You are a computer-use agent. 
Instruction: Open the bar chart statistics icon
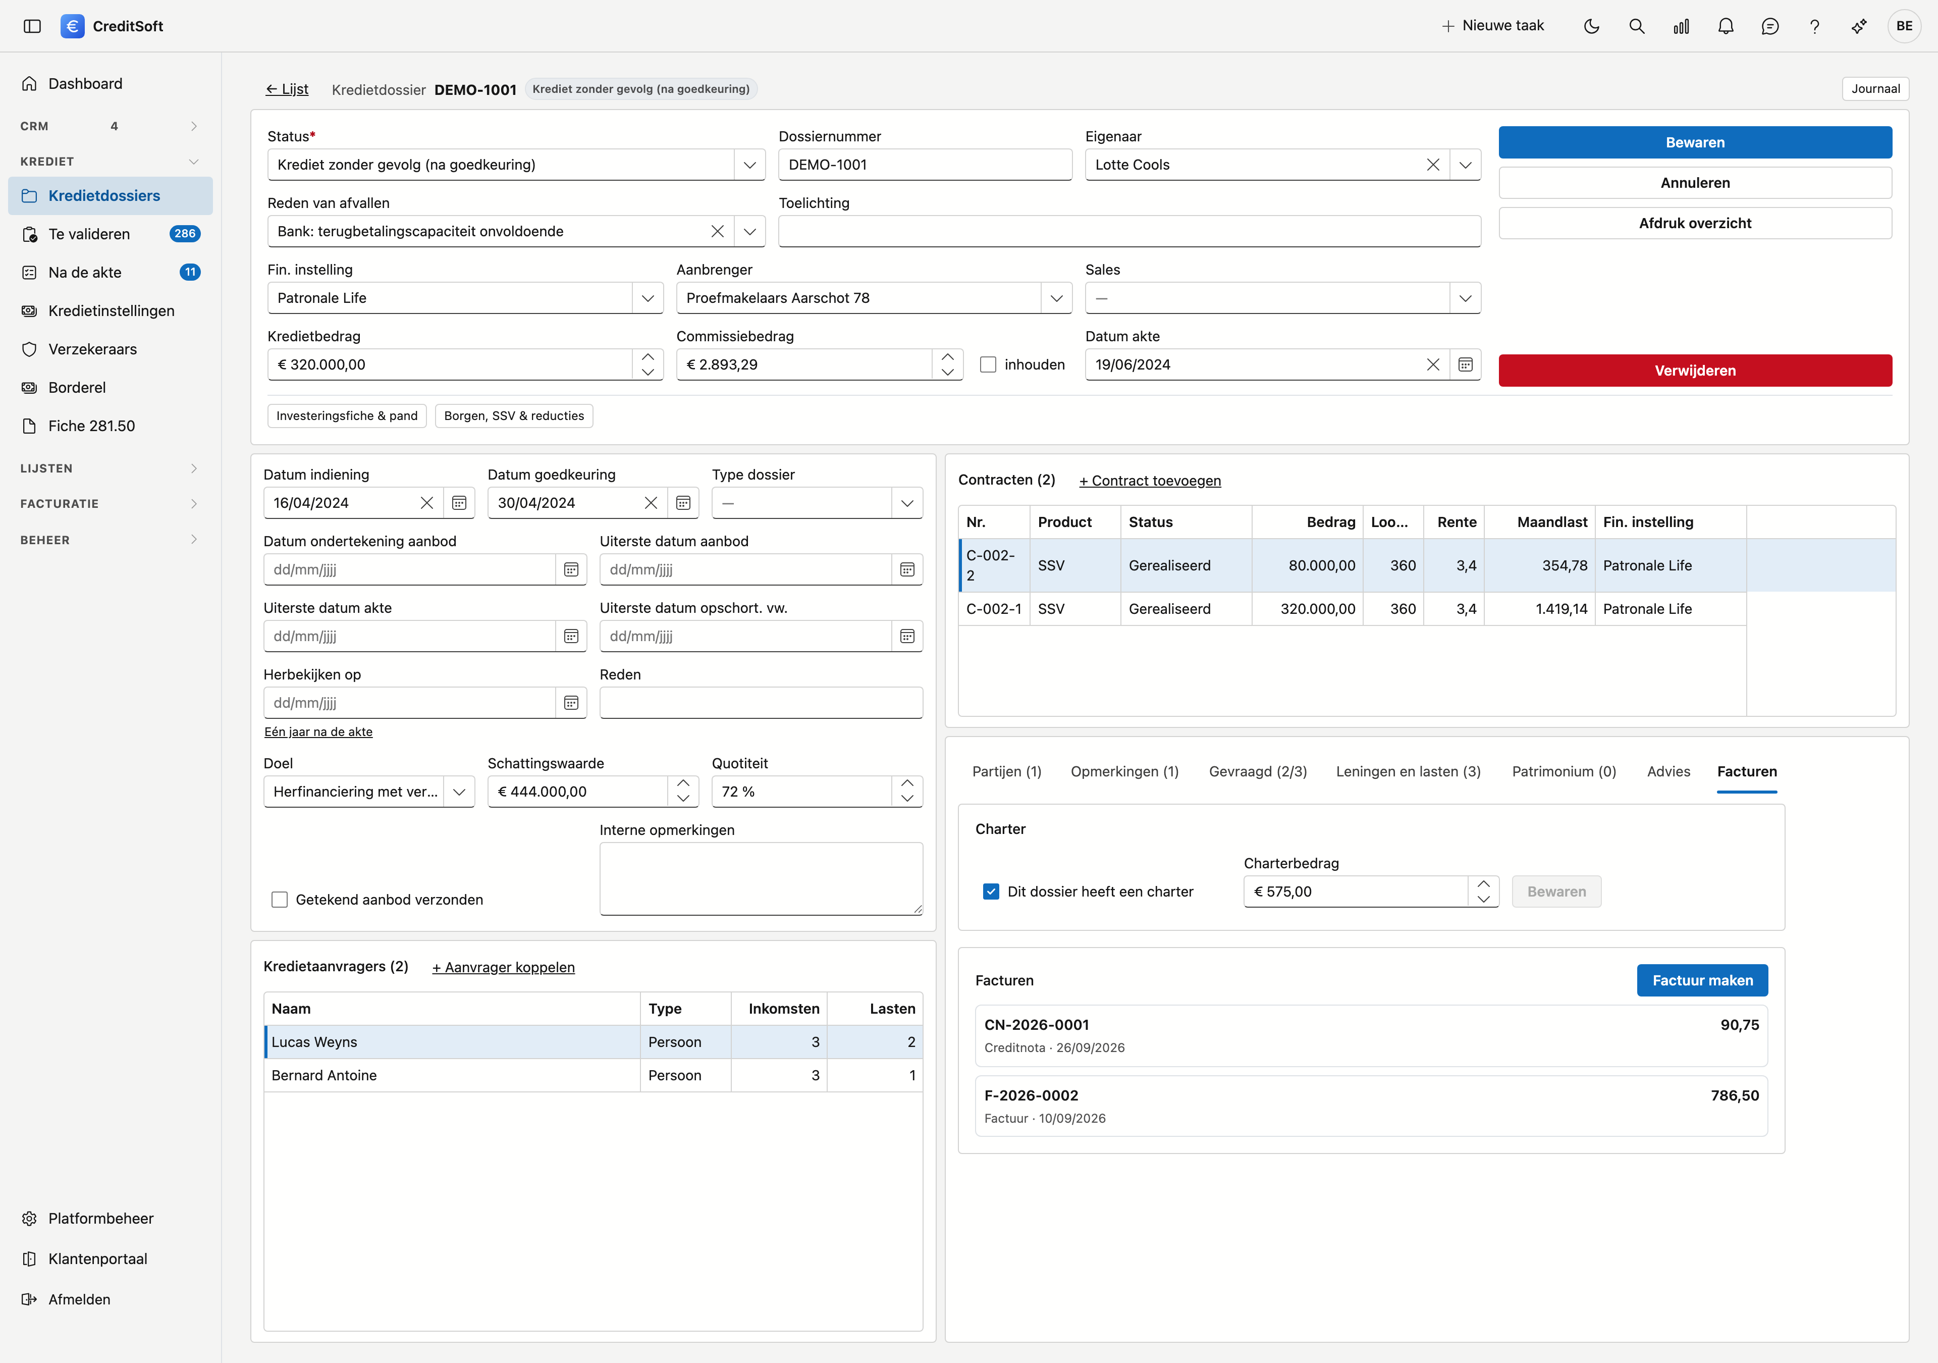tap(1681, 26)
